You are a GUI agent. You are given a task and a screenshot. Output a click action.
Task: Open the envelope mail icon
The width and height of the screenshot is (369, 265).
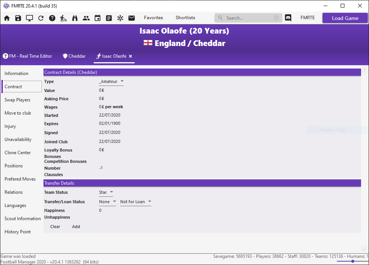click(x=132, y=18)
